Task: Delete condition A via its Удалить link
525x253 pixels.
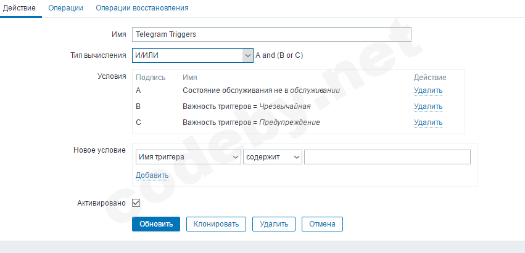Action: pos(428,90)
